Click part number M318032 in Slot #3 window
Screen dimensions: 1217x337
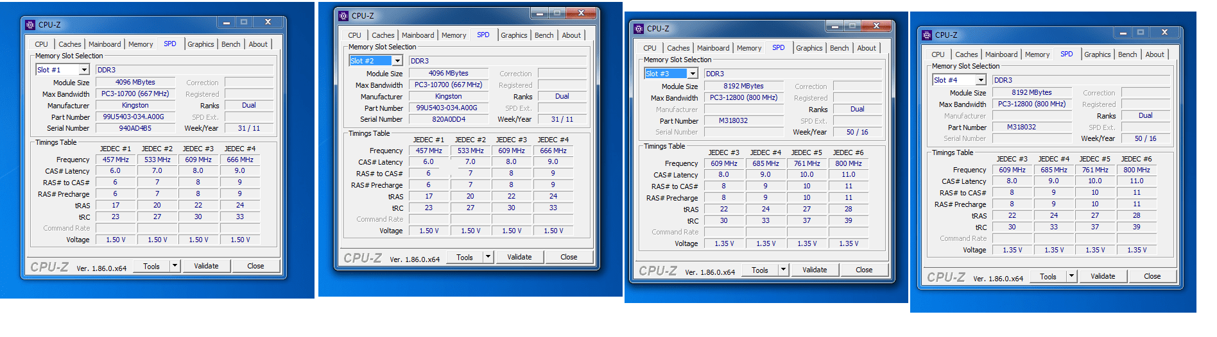744,120
